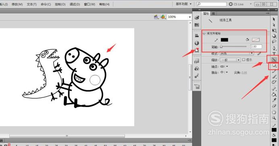Switch to the 属性 tab
Image resolution: width=279 pixels, height=146 pixels.
click(206, 14)
